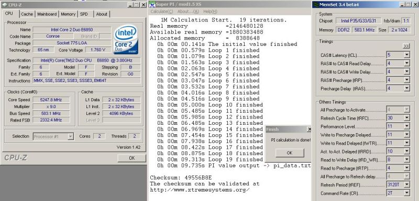Viewport: 419px width, 201px height.
Task: Click the MemSet memory type DDR2 field
Action: (x=343, y=30)
